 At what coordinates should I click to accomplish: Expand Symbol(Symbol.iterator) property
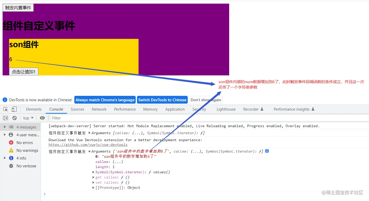(x=94, y=172)
